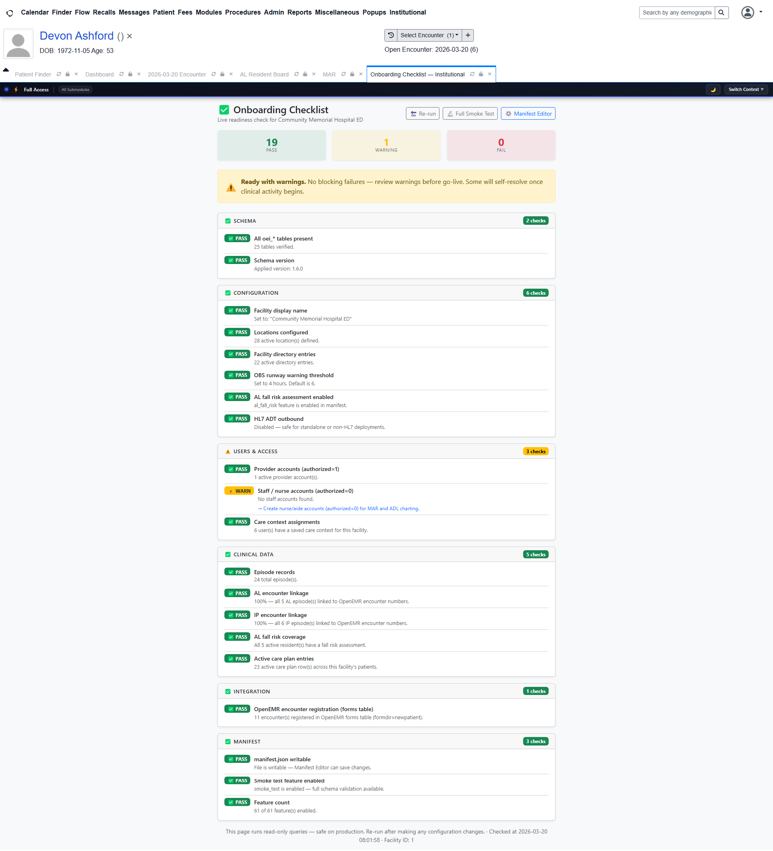
Task: Click into the demographics search field
Action: pyautogui.click(x=676, y=13)
